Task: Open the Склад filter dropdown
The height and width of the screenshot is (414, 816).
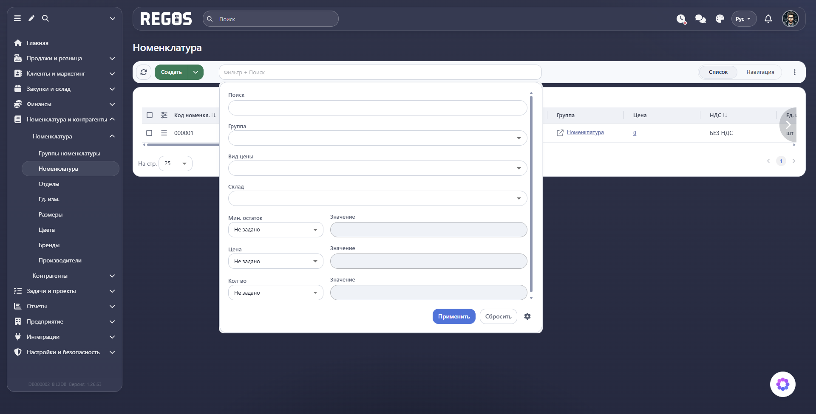Action: (378, 198)
